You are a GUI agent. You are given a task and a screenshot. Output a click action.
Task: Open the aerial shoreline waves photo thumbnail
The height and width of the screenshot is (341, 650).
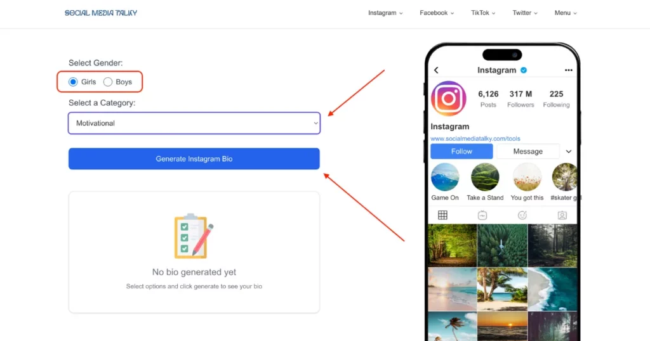(553, 289)
